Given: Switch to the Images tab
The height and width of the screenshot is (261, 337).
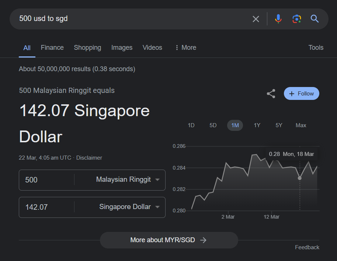Looking at the screenshot, I should pos(122,48).
